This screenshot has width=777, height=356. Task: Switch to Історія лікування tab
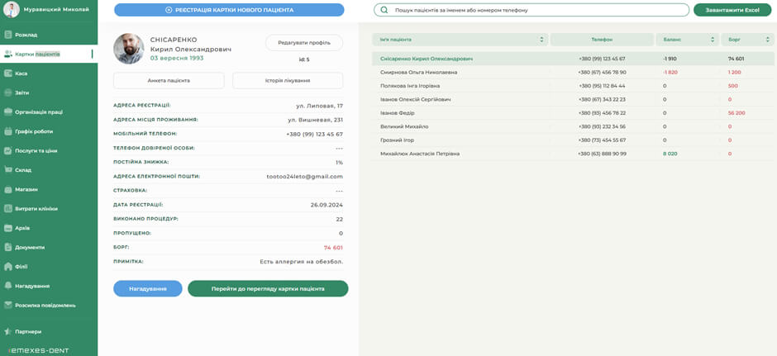[x=287, y=80]
